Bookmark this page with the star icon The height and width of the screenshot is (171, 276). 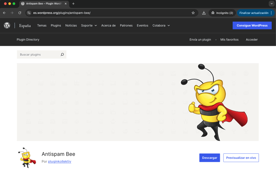point(193,13)
